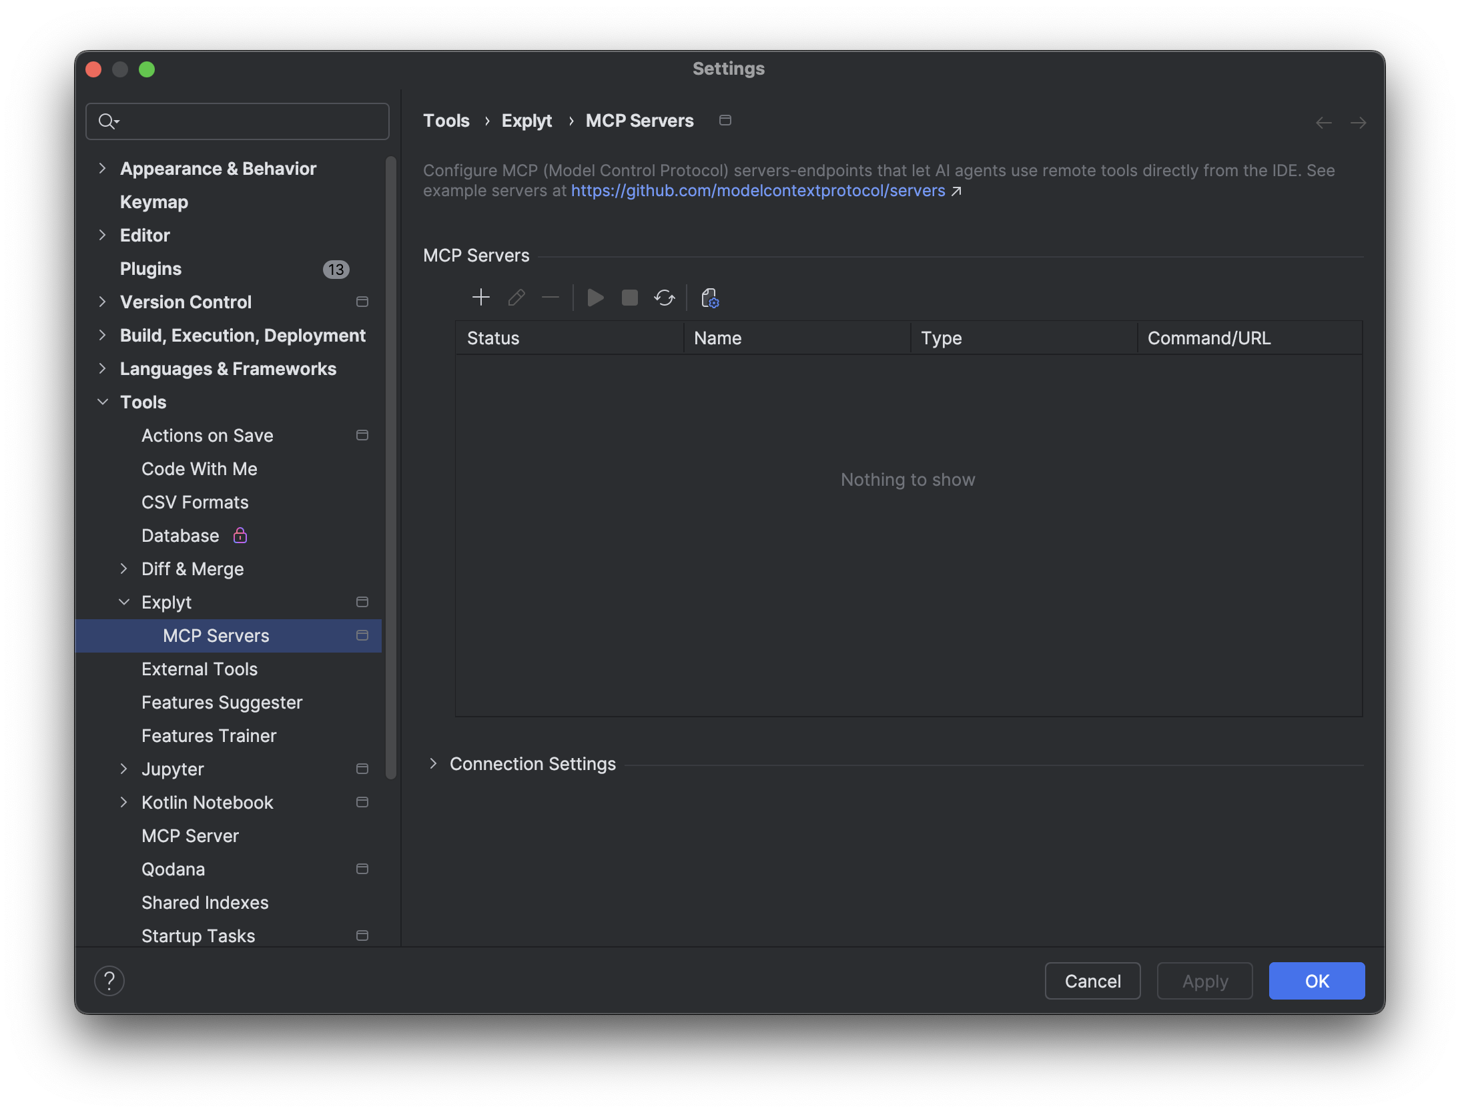Expand the Appearance & Behavior node
1460x1113 pixels.
coord(102,168)
